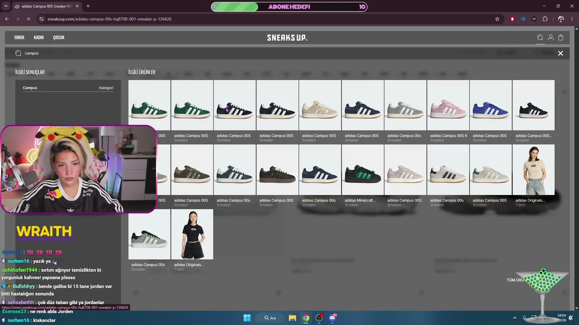The height and width of the screenshot is (325, 579).
Task: Open the user account icon
Action: [x=551, y=38]
